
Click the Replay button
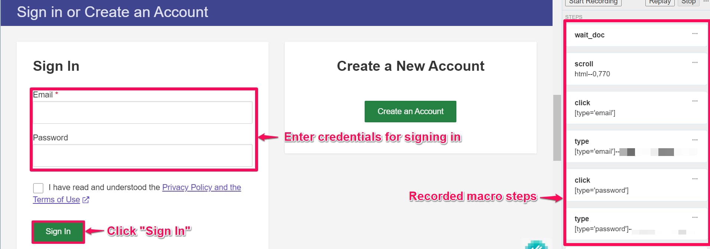tap(659, 2)
